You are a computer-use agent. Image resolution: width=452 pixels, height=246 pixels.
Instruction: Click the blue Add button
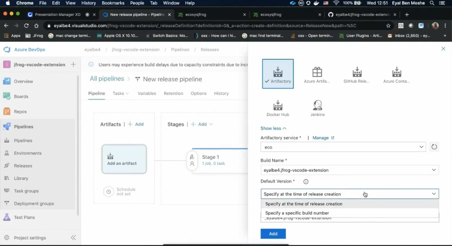tap(273, 234)
